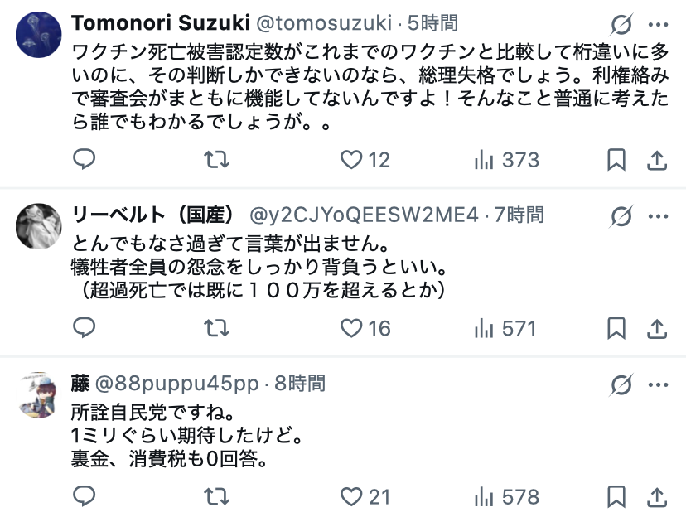Open the 8時間 timestamp on 藤's tweet
The height and width of the screenshot is (522, 686).
pyautogui.click(x=300, y=384)
